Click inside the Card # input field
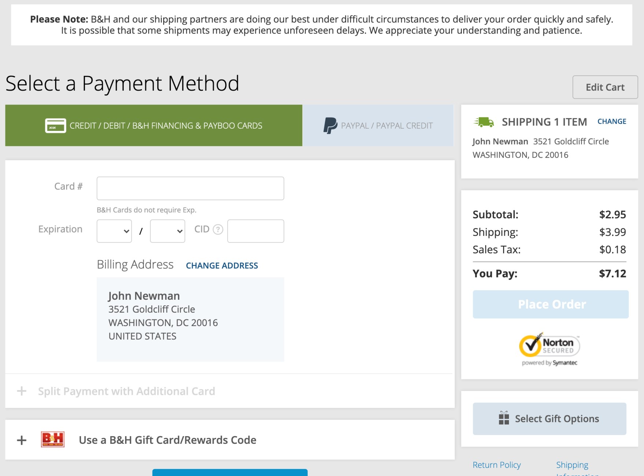This screenshot has width=644, height=476. 190,188
